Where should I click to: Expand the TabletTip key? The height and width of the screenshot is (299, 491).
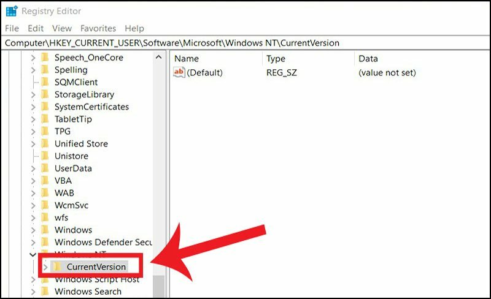tap(33, 119)
